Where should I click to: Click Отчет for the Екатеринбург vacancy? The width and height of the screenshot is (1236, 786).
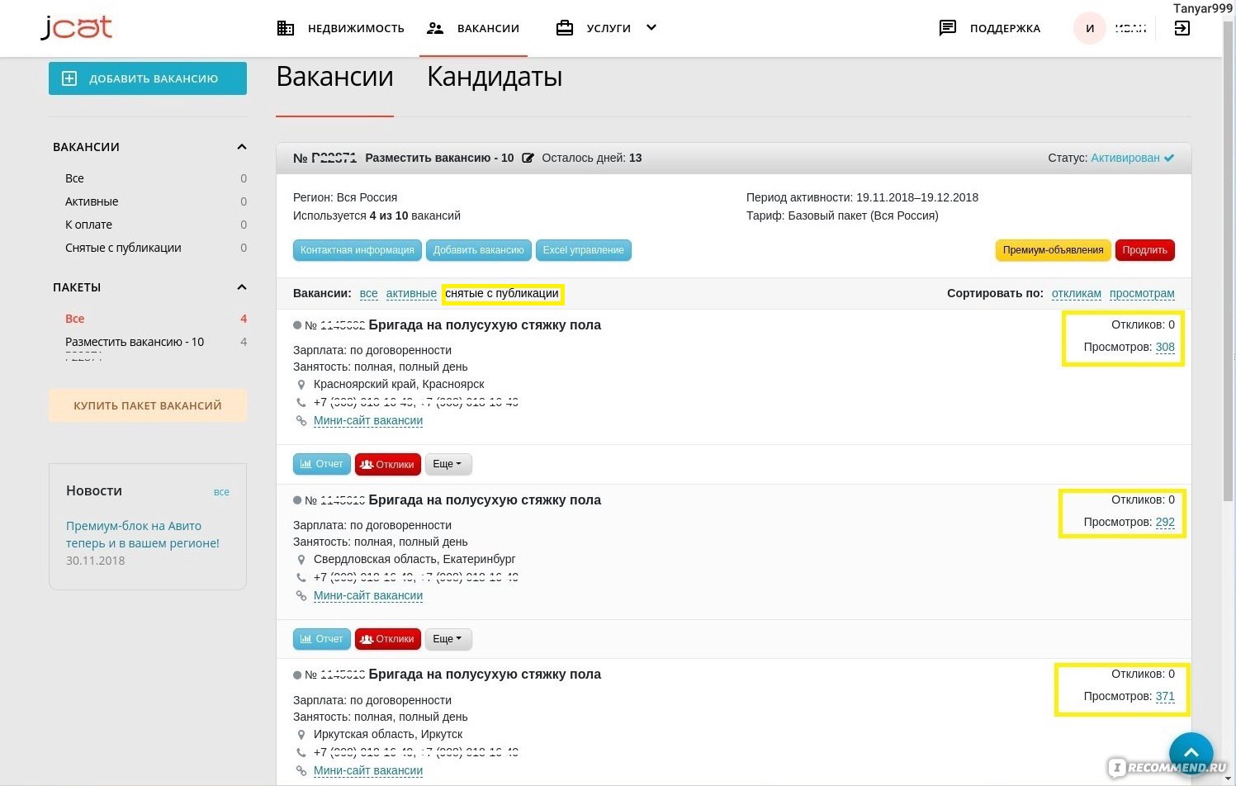[322, 639]
